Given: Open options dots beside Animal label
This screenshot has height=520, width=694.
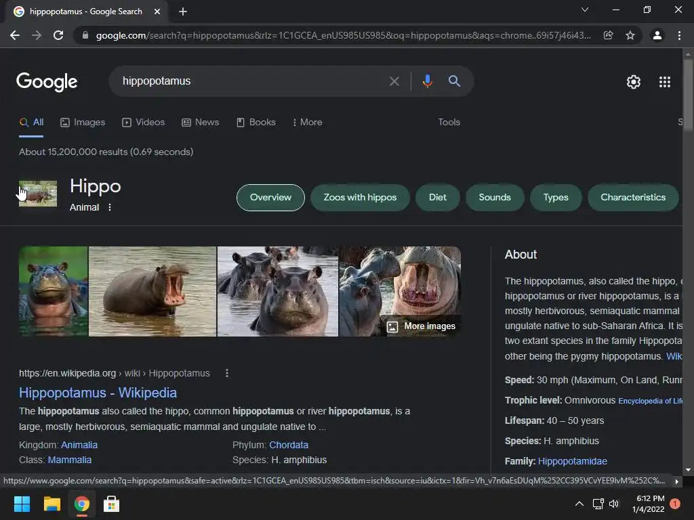Looking at the screenshot, I should point(110,207).
